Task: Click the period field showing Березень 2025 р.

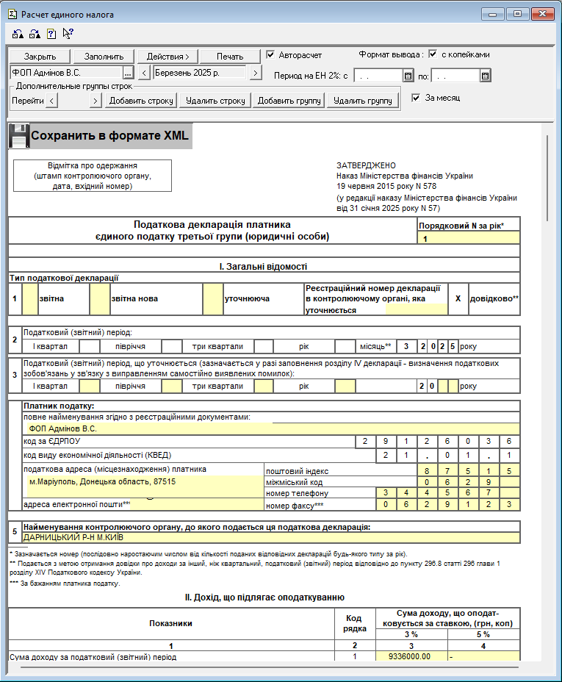Action: tap(200, 73)
